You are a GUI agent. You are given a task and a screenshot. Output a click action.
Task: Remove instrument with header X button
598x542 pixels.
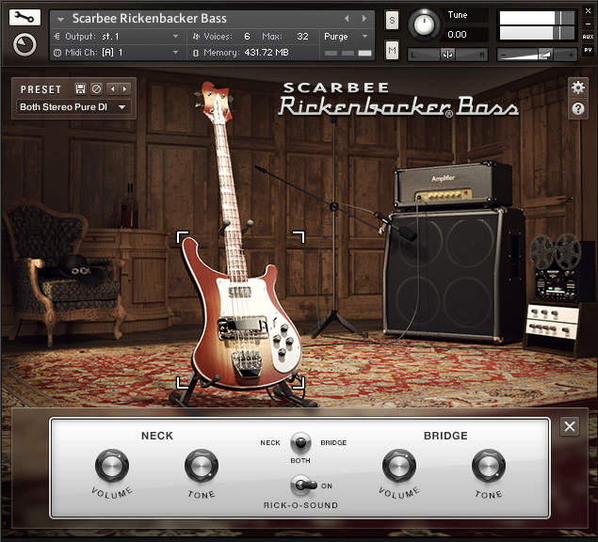588,11
